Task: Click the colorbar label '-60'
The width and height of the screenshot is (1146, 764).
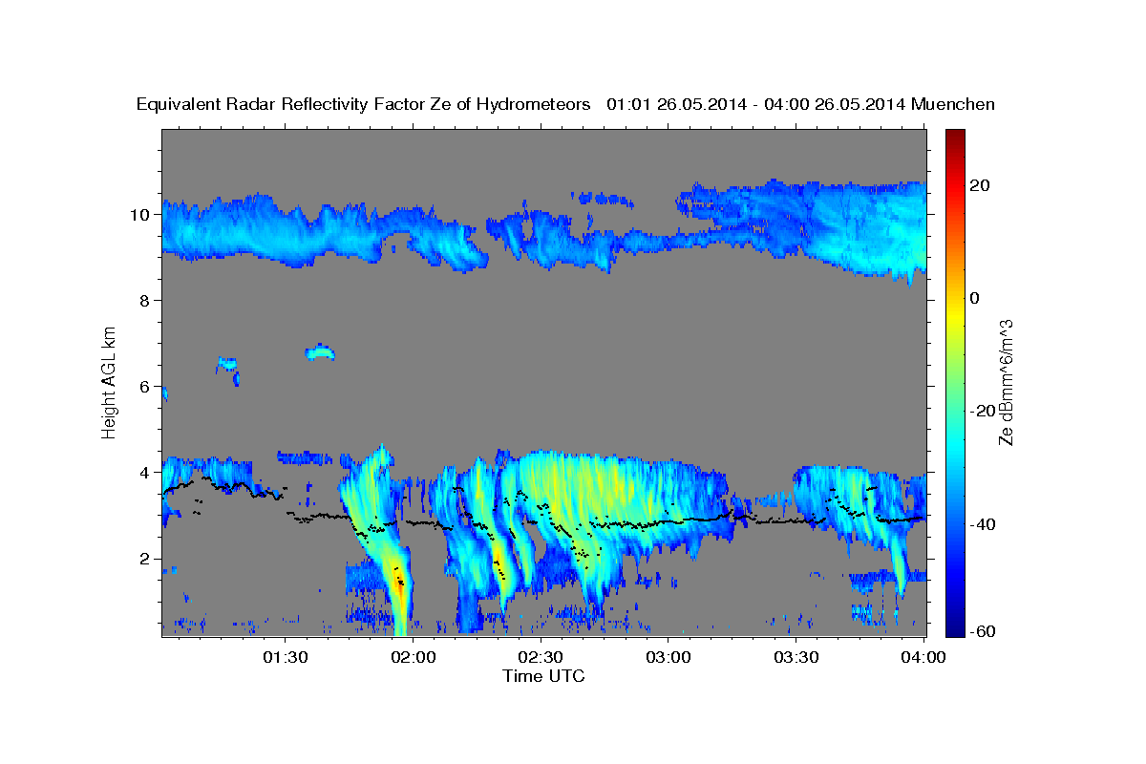Action: (984, 631)
